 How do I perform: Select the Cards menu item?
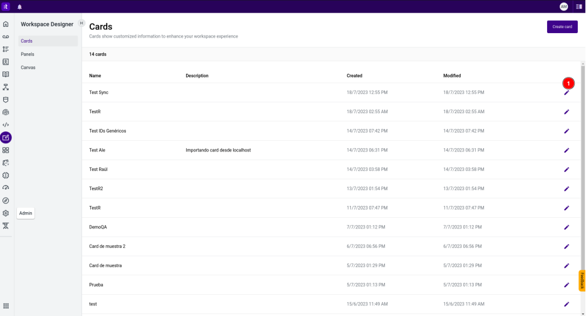(x=27, y=41)
